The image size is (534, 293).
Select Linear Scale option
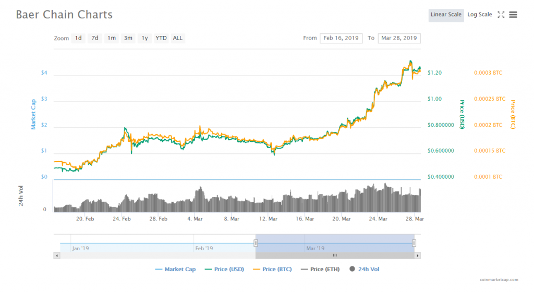pos(446,15)
